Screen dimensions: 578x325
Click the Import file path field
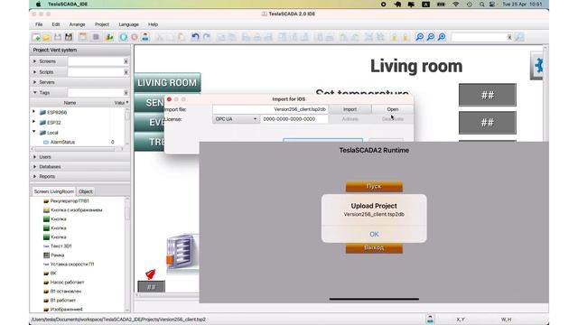click(x=270, y=109)
